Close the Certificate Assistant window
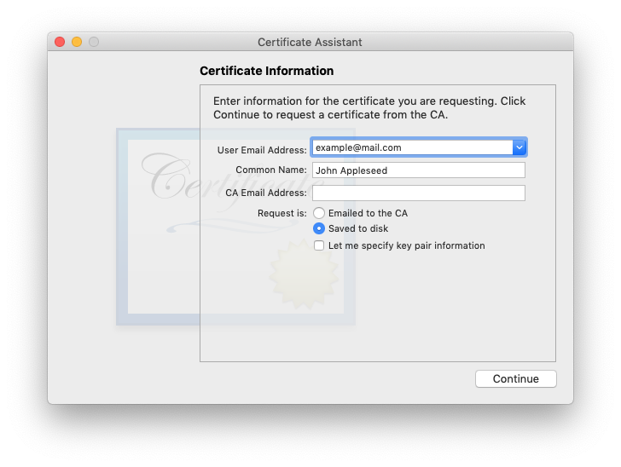The width and height of the screenshot is (621, 467). click(x=60, y=42)
